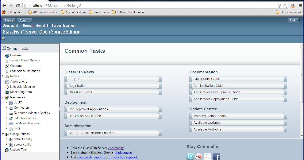Open Update Tool from the sidebar
Viewport: 304px width, 160px height.
[7, 150]
